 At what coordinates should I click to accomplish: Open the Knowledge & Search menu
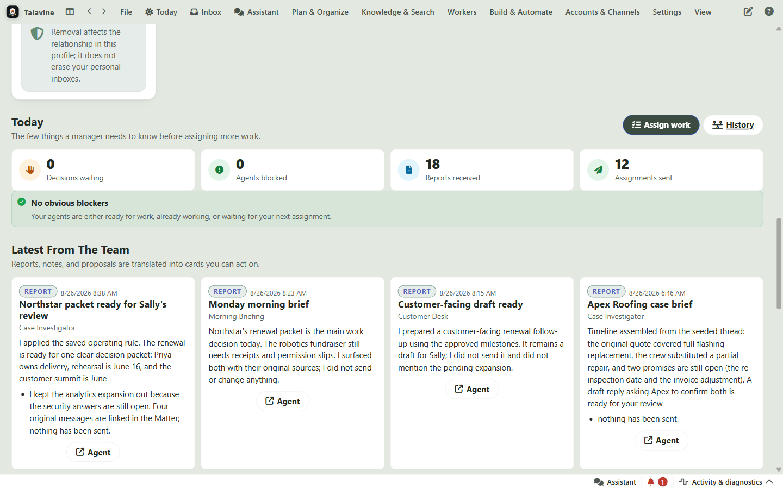(x=398, y=12)
